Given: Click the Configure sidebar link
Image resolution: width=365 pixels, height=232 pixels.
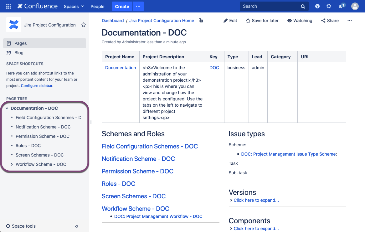Looking at the screenshot, I should point(37,85).
